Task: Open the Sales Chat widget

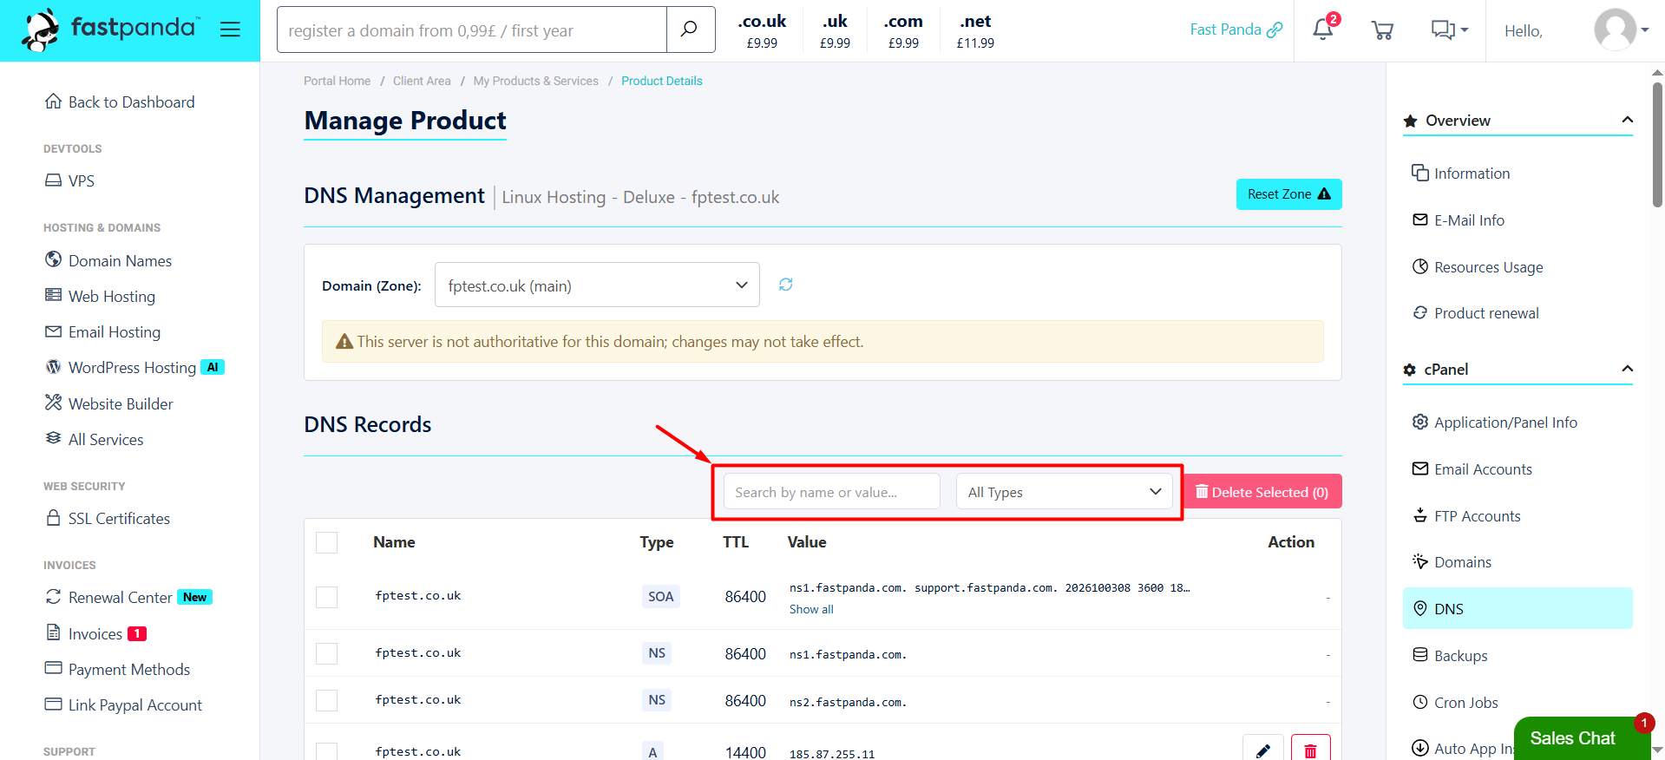Action: [x=1581, y=738]
